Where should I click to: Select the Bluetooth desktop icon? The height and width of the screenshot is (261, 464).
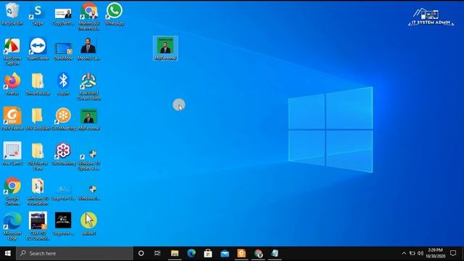pos(63,84)
